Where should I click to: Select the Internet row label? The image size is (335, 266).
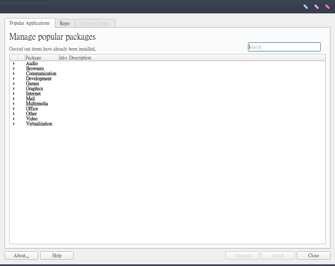[33, 94]
